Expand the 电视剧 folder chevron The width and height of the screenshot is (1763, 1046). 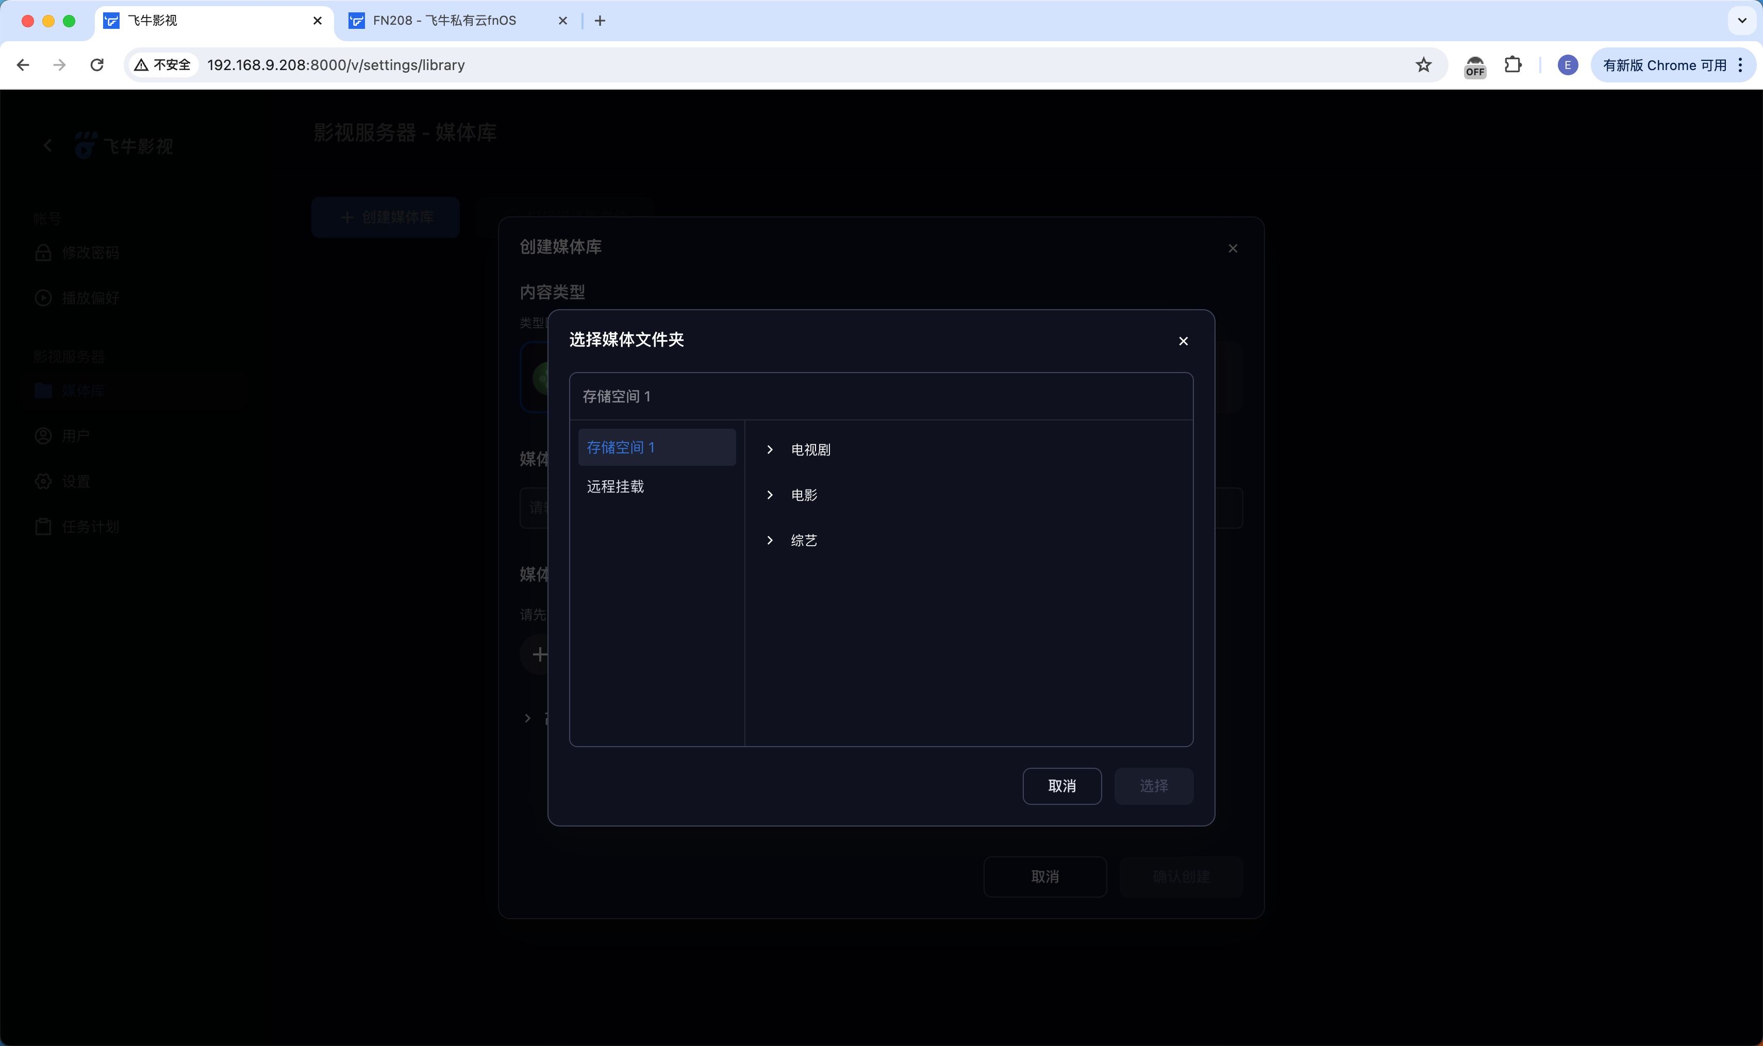click(769, 450)
